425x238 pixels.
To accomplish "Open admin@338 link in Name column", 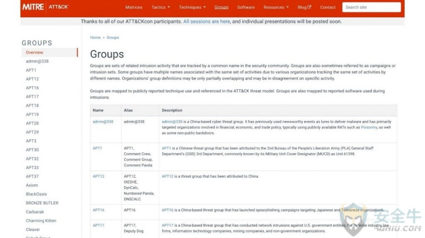I will point(103,122).
